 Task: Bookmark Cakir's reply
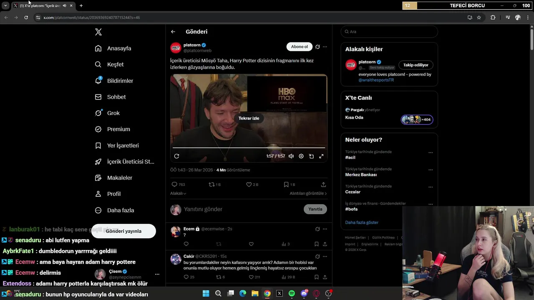[x=316, y=277]
